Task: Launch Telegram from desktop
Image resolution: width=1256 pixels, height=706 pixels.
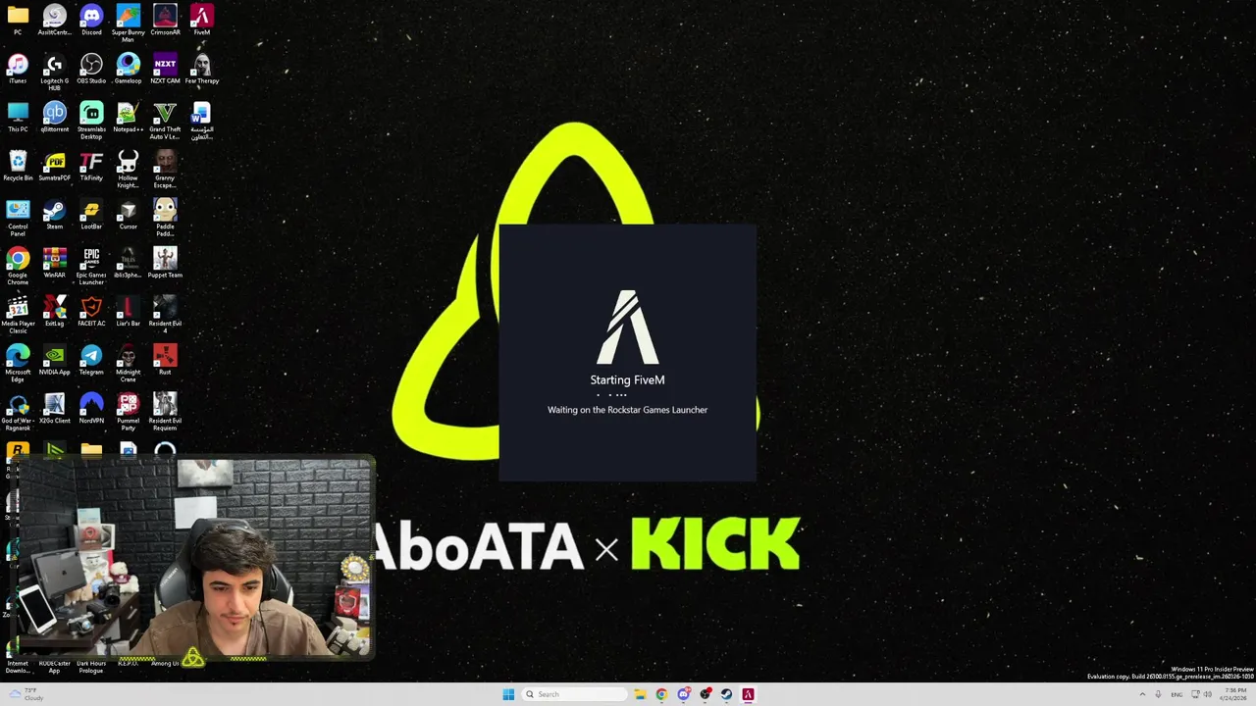Action: point(91,360)
